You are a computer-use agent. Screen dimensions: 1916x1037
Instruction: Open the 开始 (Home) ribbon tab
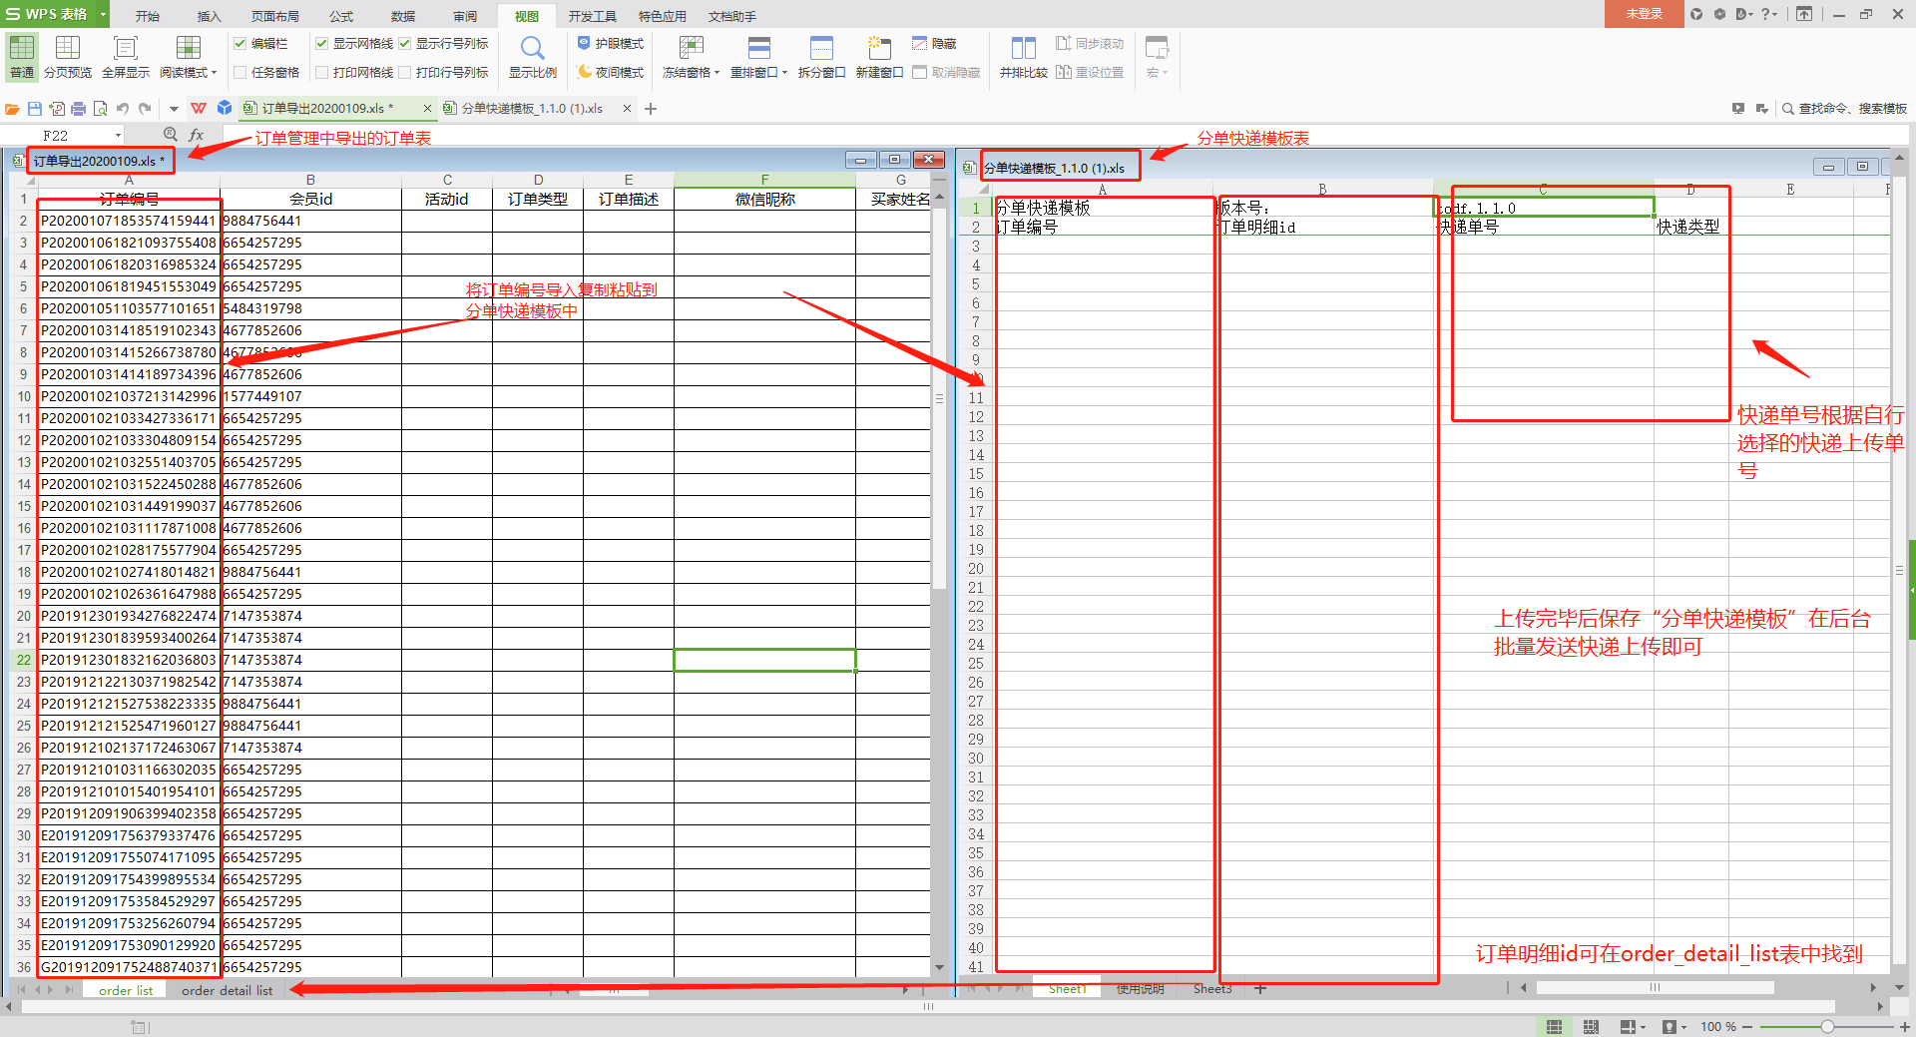click(x=148, y=16)
